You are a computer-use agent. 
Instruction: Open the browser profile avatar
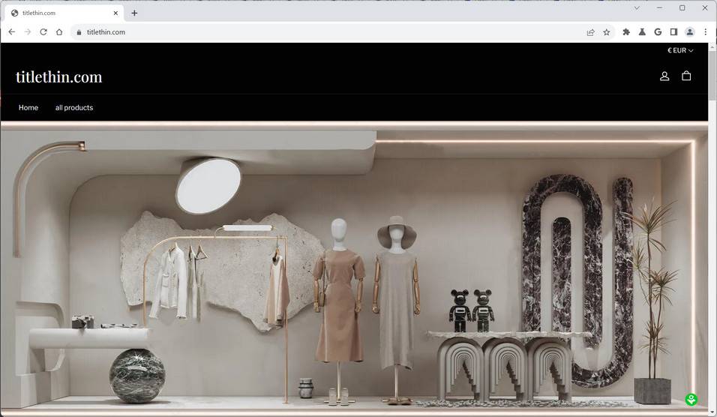689,32
